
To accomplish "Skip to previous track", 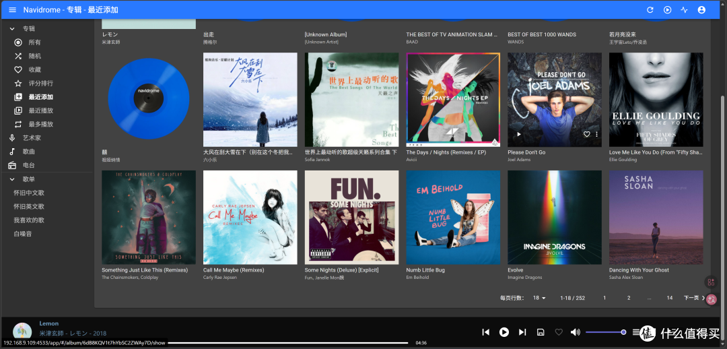I will tap(485, 332).
